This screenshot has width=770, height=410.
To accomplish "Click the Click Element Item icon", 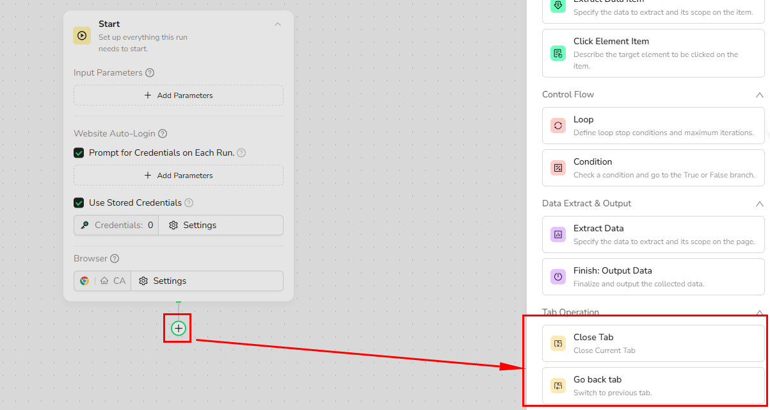I will 558,53.
